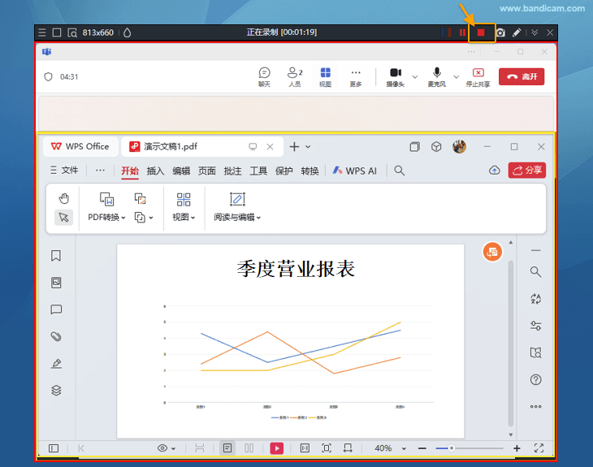
Task: Click the water drop icon in Bandicam bar
Action: pos(127,32)
